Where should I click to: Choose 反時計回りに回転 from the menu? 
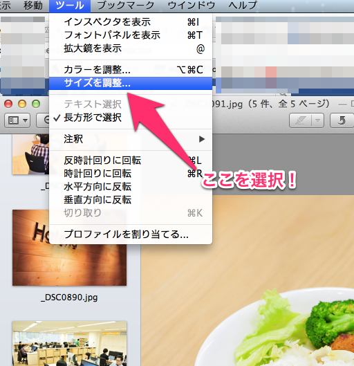tap(131, 161)
